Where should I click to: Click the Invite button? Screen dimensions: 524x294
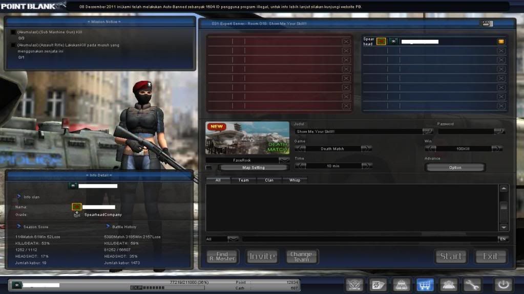(x=262, y=256)
